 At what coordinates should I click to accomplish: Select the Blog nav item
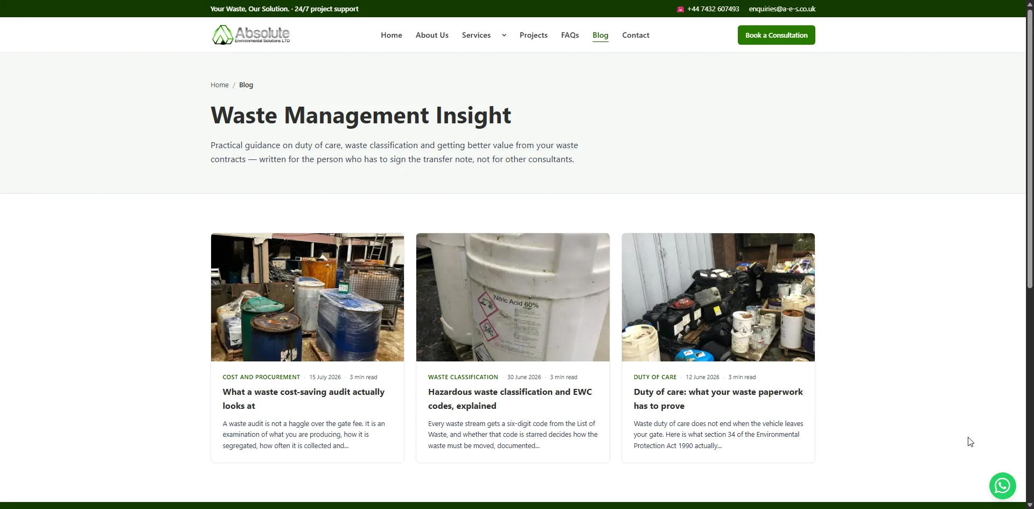coord(600,35)
